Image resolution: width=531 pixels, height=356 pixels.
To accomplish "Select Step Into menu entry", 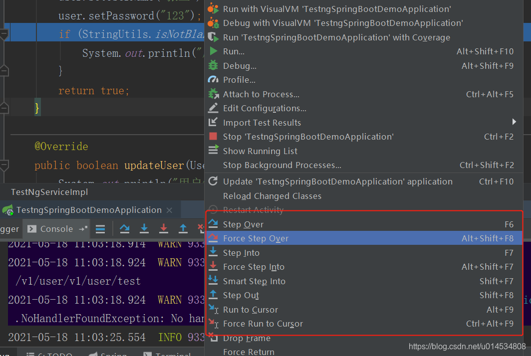I will (x=364, y=253).
